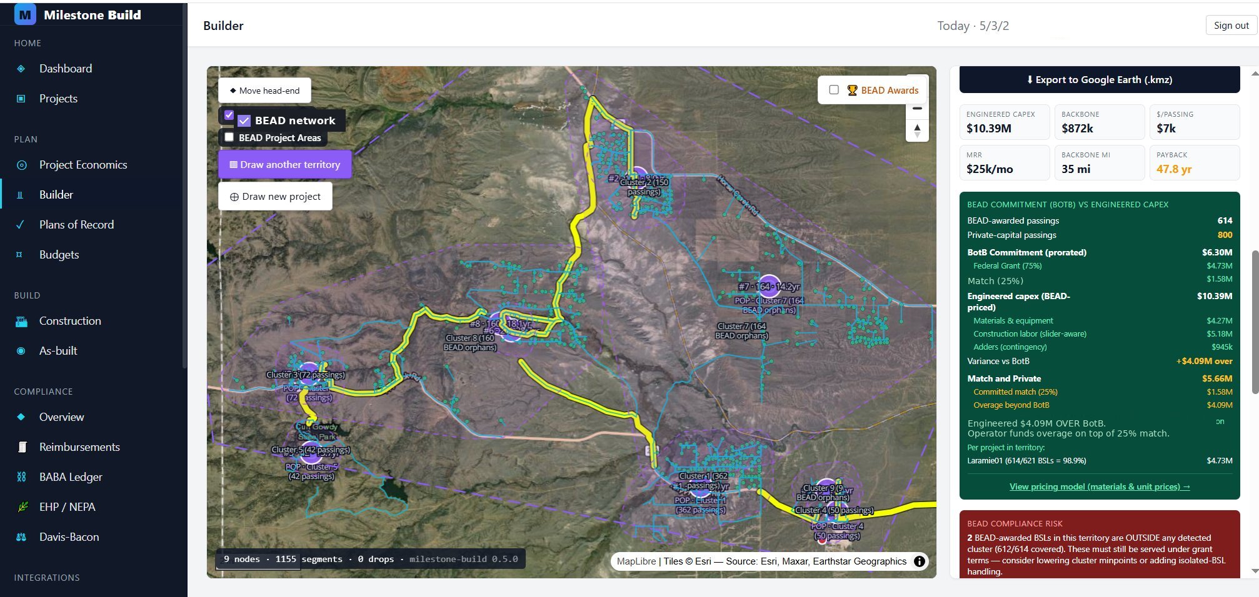Reset map bearing with compass arrow
The height and width of the screenshot is (597, 1259).
(917, 131)
